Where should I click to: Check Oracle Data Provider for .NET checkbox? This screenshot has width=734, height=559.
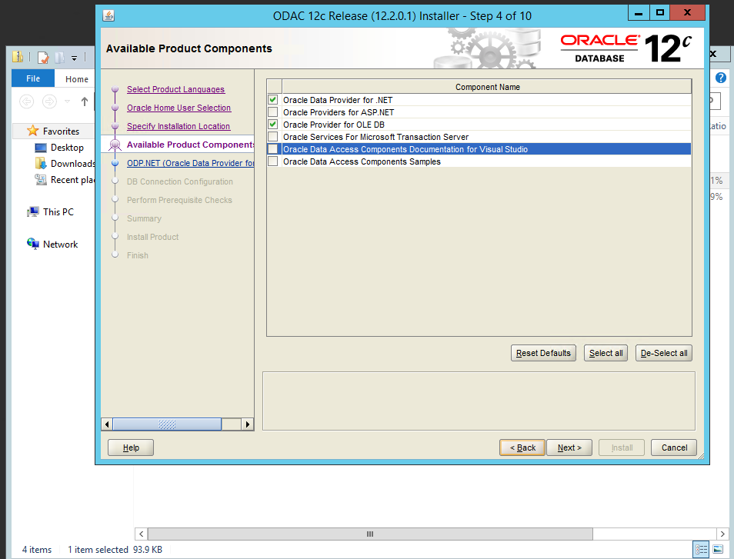point(273,100)
